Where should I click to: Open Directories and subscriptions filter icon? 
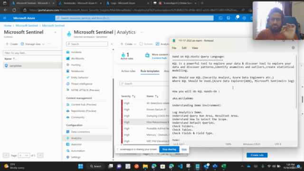[228, 18]
